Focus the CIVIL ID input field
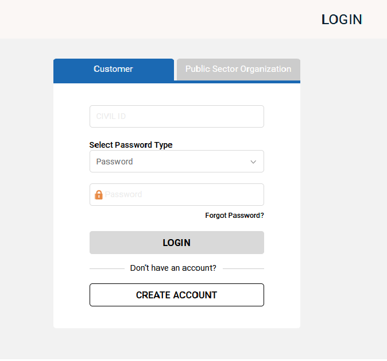The height and width of the screenshot is (361, 387). pos(177,116)
